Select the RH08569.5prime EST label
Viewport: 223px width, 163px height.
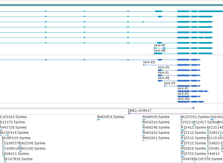pos(156,117)
